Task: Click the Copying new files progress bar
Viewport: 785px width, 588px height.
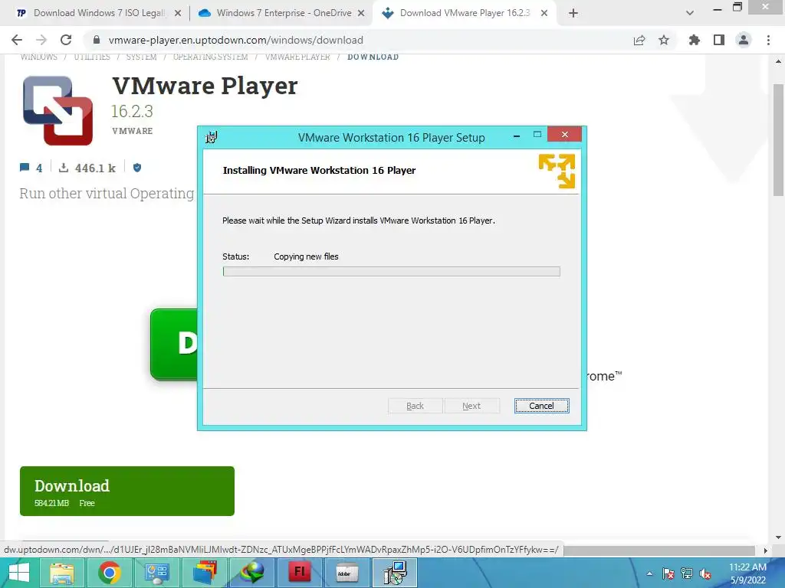Action: point(392,272)
